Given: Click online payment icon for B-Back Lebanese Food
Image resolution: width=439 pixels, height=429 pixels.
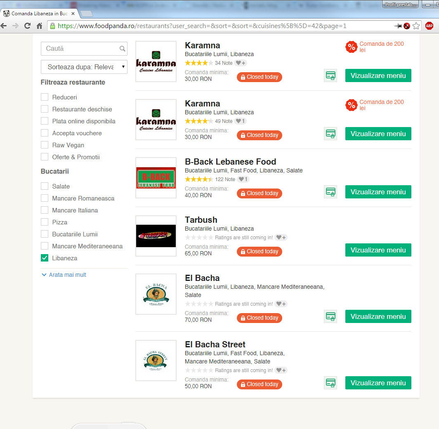Looking at the screenshot, I should pyautogui.click(x=330, y=192).
